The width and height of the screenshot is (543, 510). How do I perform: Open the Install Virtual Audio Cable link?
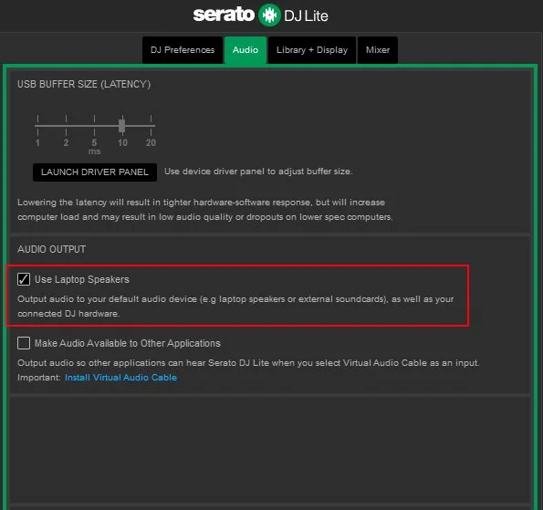[120, 378]
